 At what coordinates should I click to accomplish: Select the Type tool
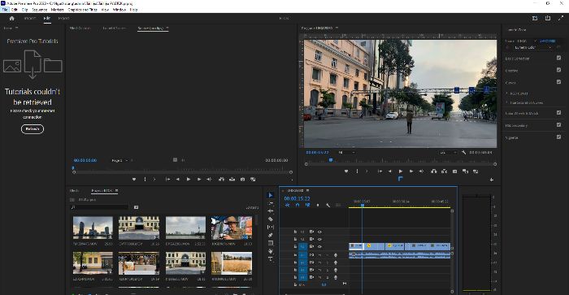click(271, 259)
